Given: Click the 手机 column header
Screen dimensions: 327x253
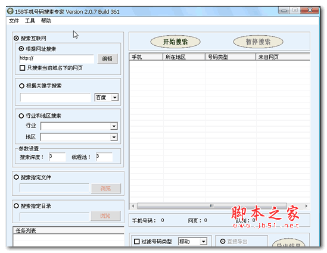Looking at the screenshot, I should point(146,57).
